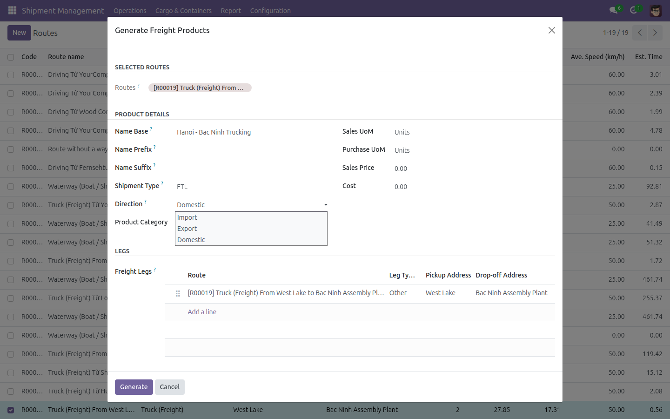Check the Route without a way row

click(x=11, y=149)
